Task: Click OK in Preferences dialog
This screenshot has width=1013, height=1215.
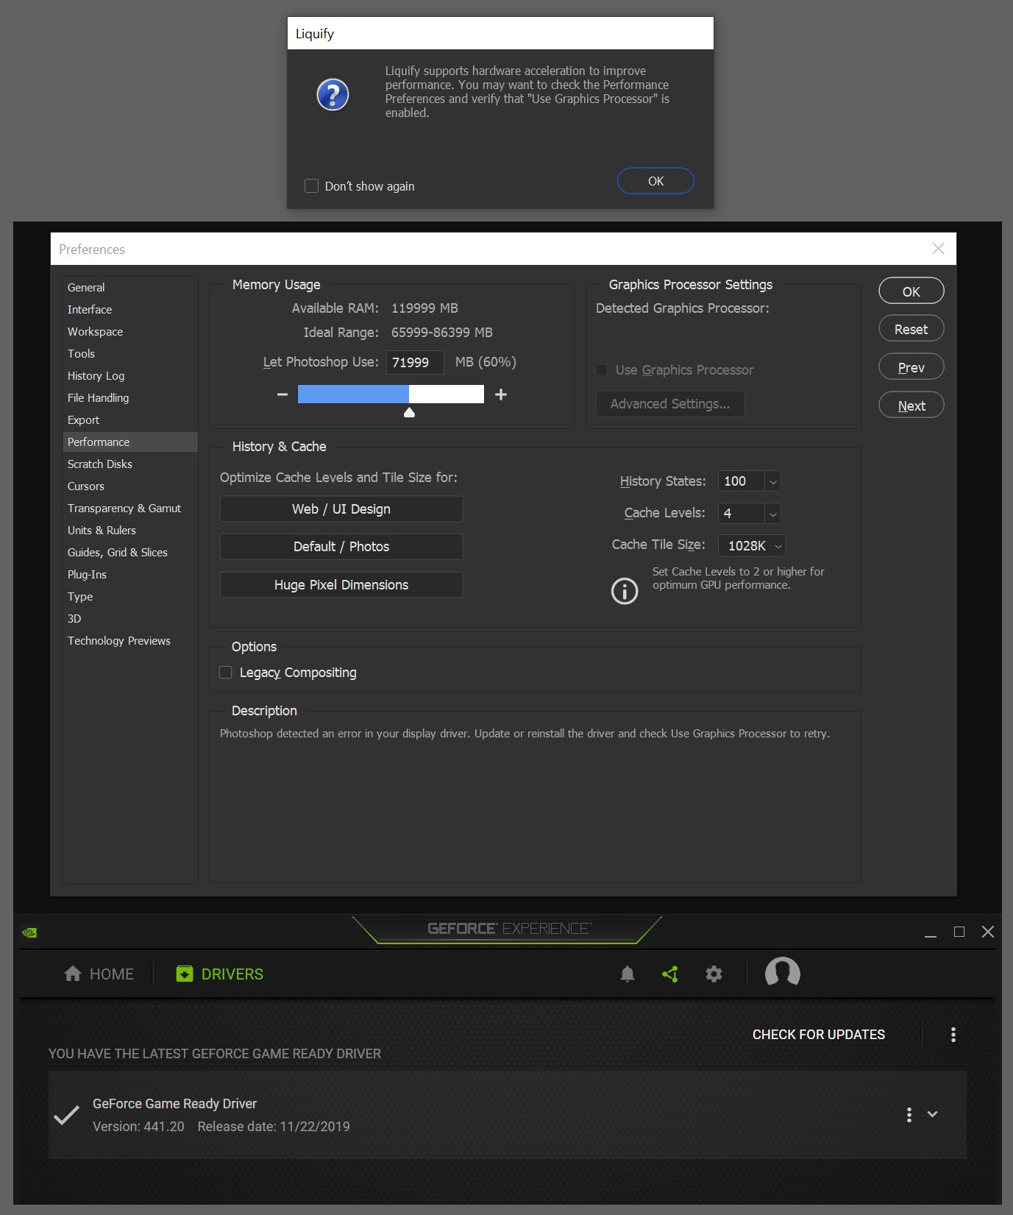Action: 911,291
